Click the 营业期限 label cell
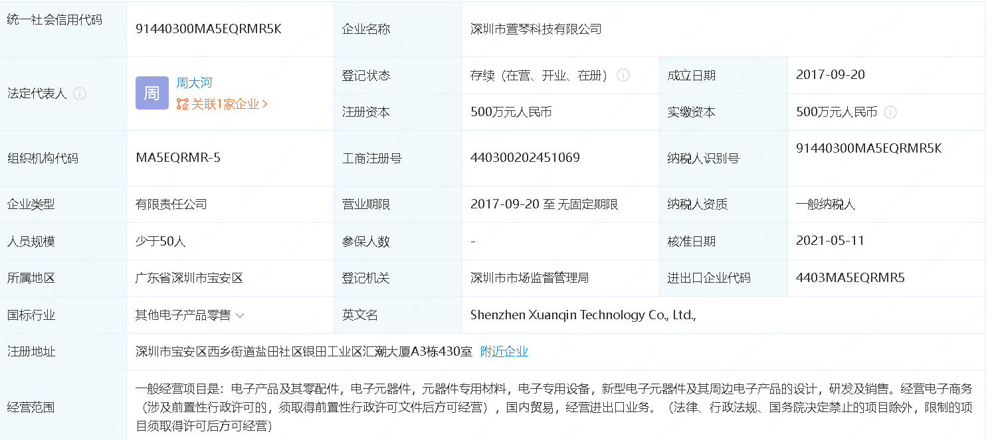Image resolution: width=992 pixels, height=440 pixels. click(x=398, y=204)
